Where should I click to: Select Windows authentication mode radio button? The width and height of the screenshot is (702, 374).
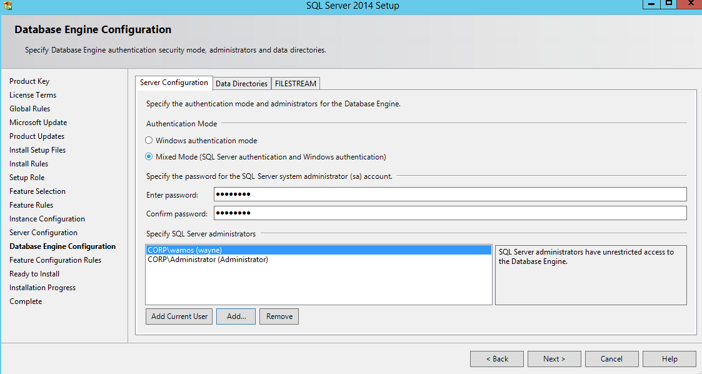tap(149, 141)
